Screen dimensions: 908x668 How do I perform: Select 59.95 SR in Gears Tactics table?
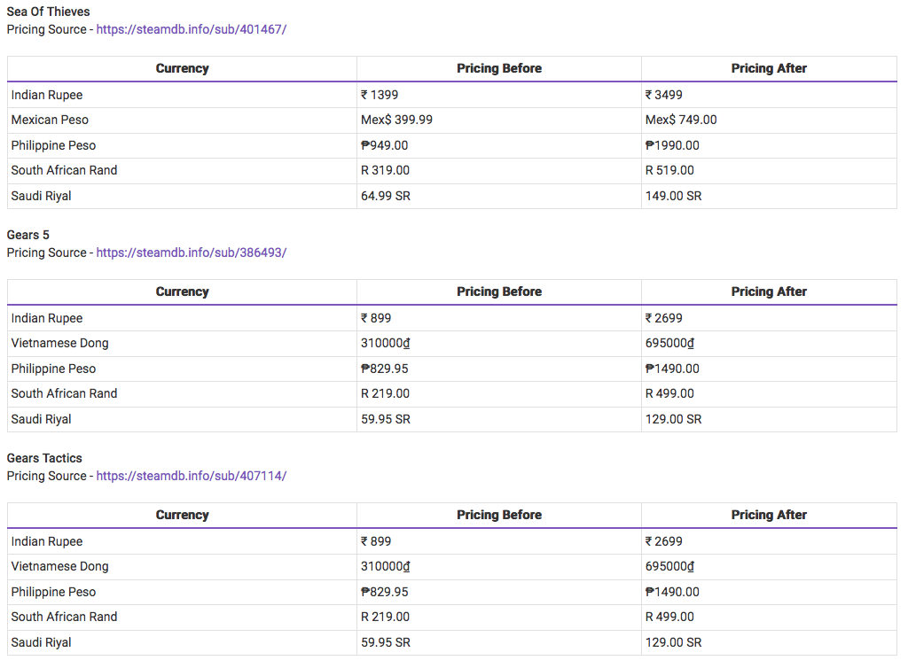pos(386,642)
